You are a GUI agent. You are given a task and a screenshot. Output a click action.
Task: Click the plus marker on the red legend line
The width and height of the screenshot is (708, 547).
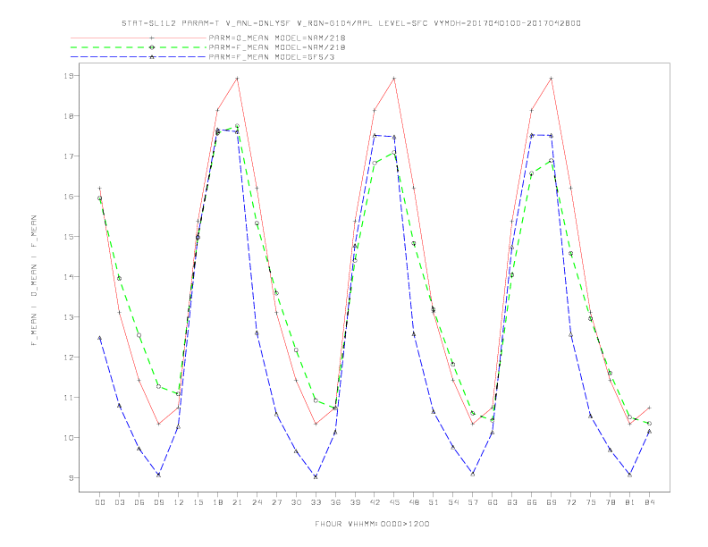152,38
